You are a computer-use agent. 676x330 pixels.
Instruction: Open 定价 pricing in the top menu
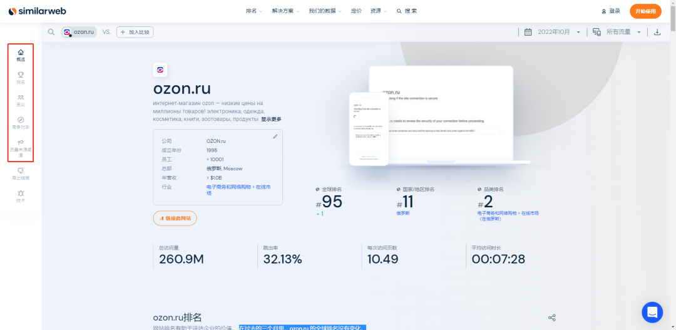(357, 11)
